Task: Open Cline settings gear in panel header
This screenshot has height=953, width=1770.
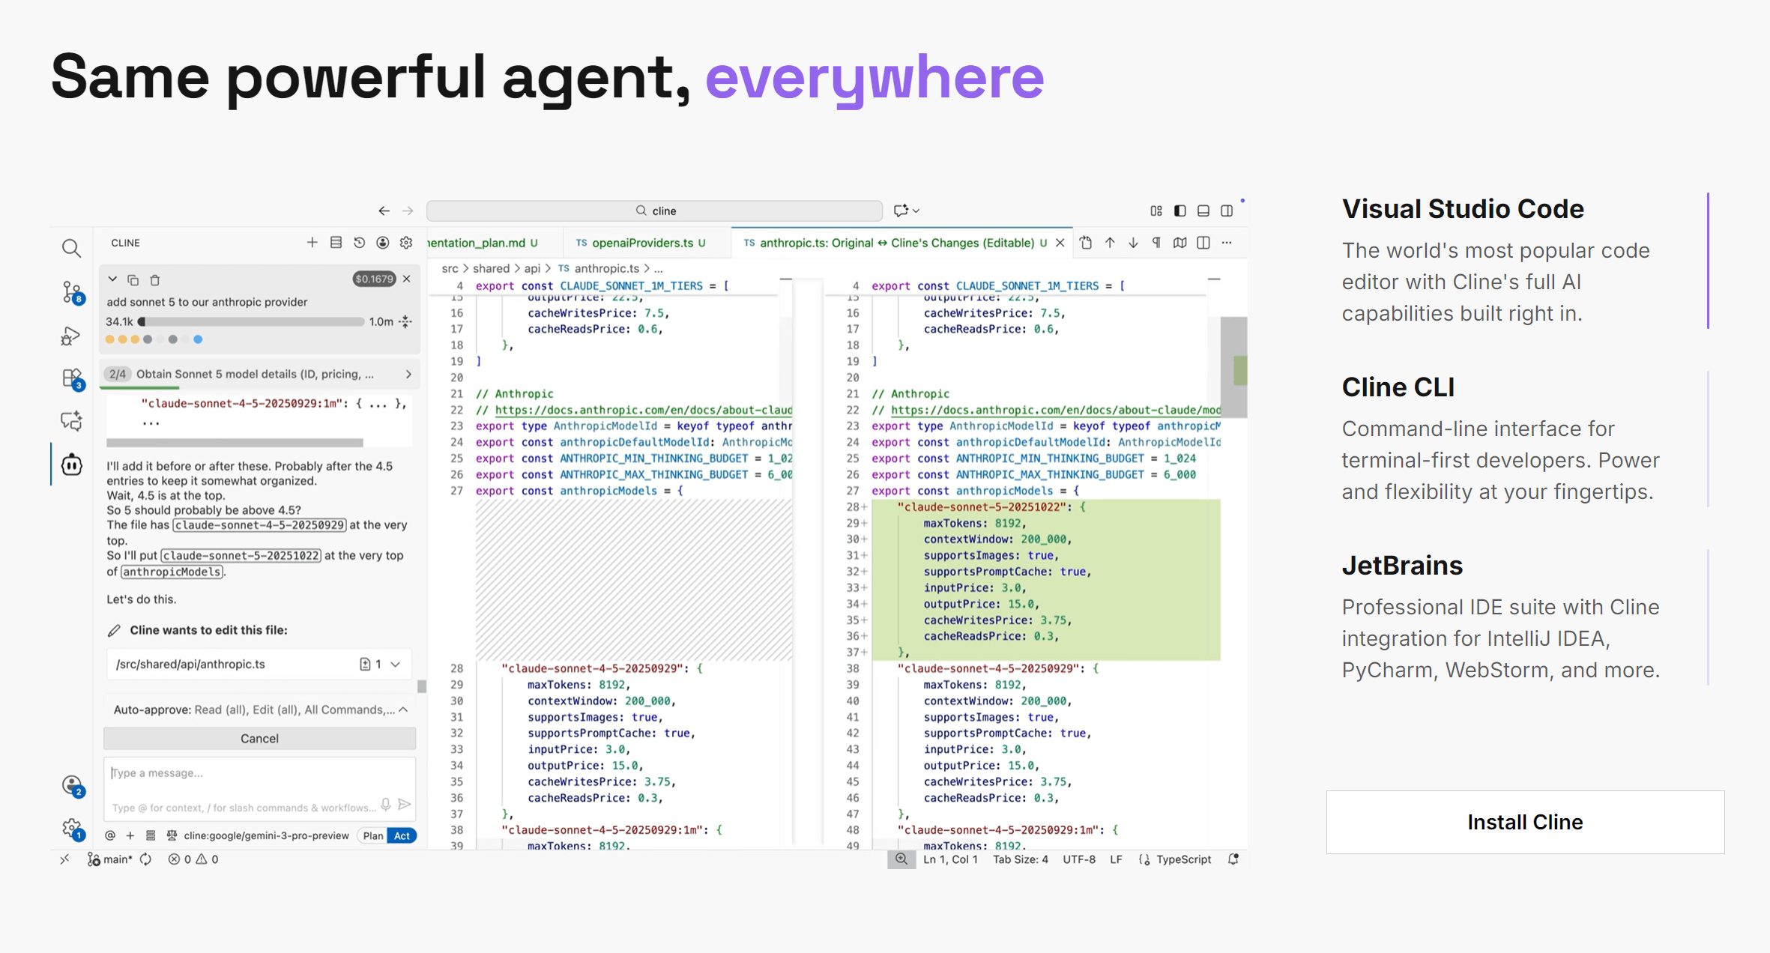Action: (406, 243)
